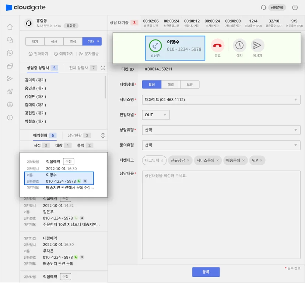Open the info icon in left sidebar
Viewport: 305px width, 283px height.
coord(10,118)
